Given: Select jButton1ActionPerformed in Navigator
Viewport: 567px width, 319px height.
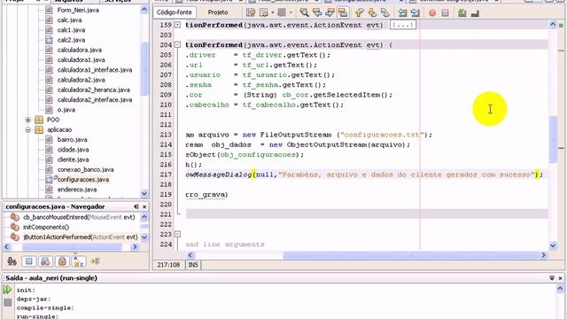Looking at the screenshot, I should (81, 237).
